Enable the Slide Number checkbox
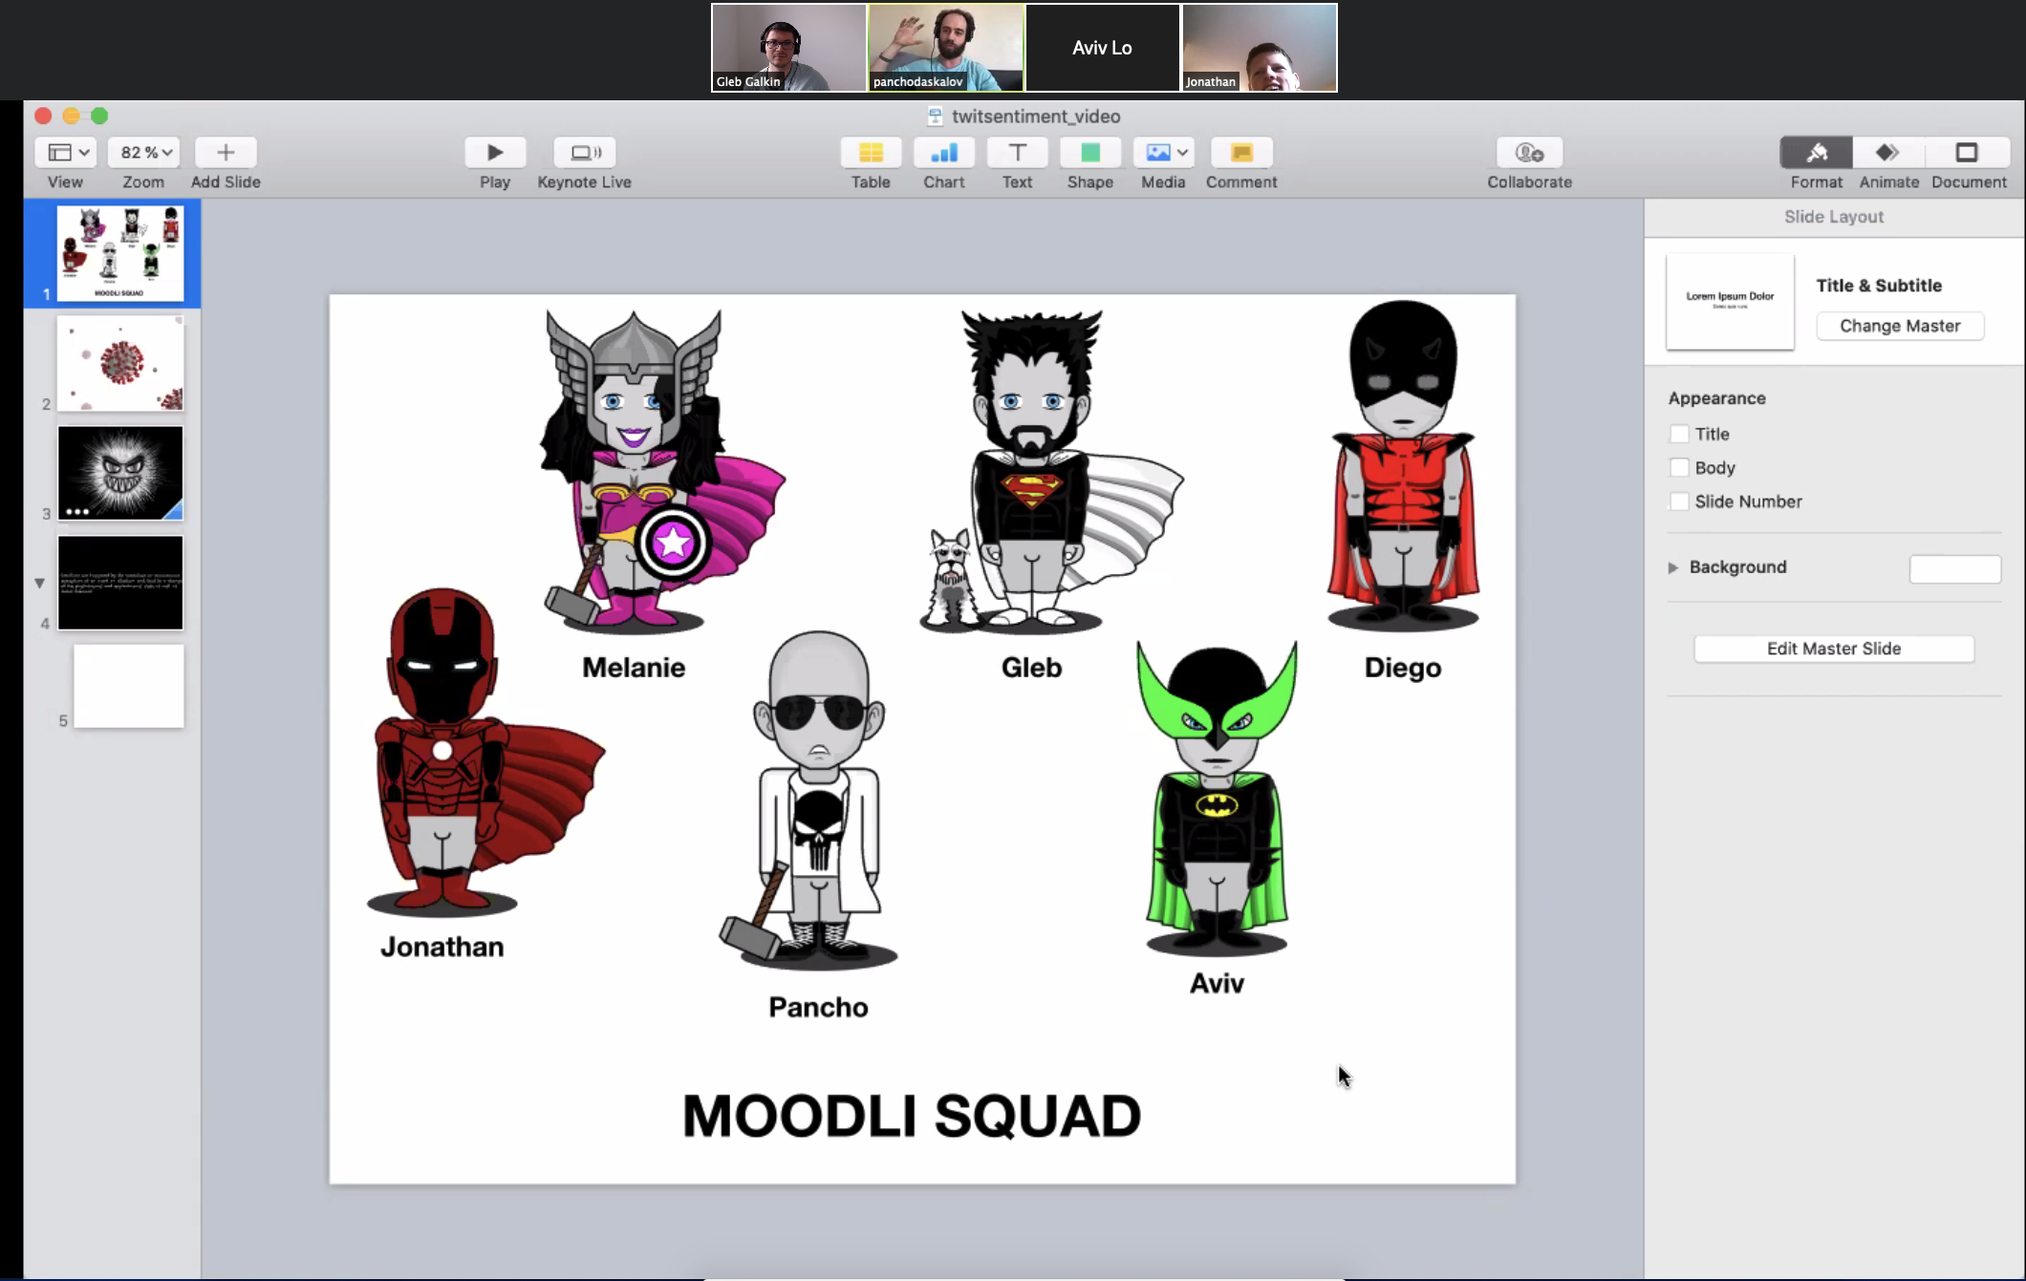The image size is (2026, 1281). pos(1679,502)
